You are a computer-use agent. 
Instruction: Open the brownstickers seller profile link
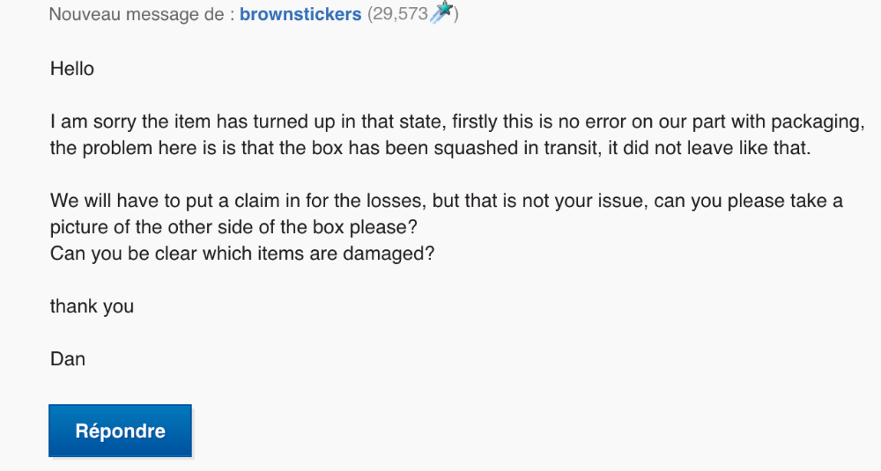click(300, 13)
